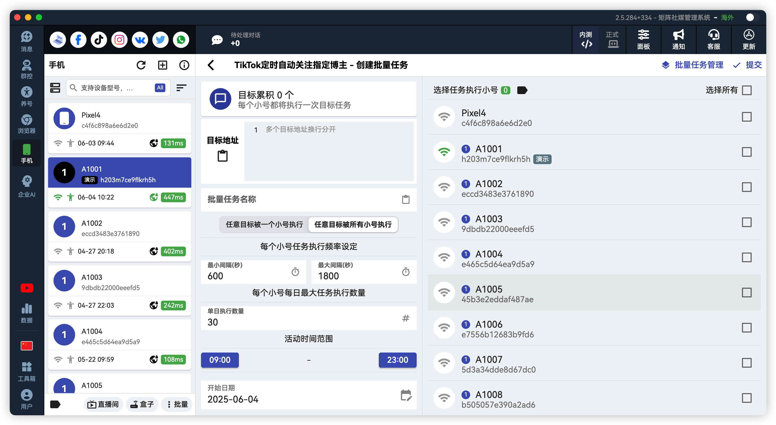Click the tag filter icon beside account count
The image size is (776, 425).
point(522,90)
